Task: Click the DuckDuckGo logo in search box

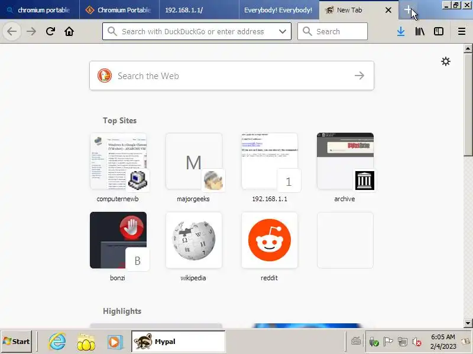Action: (x=105, y=76)
